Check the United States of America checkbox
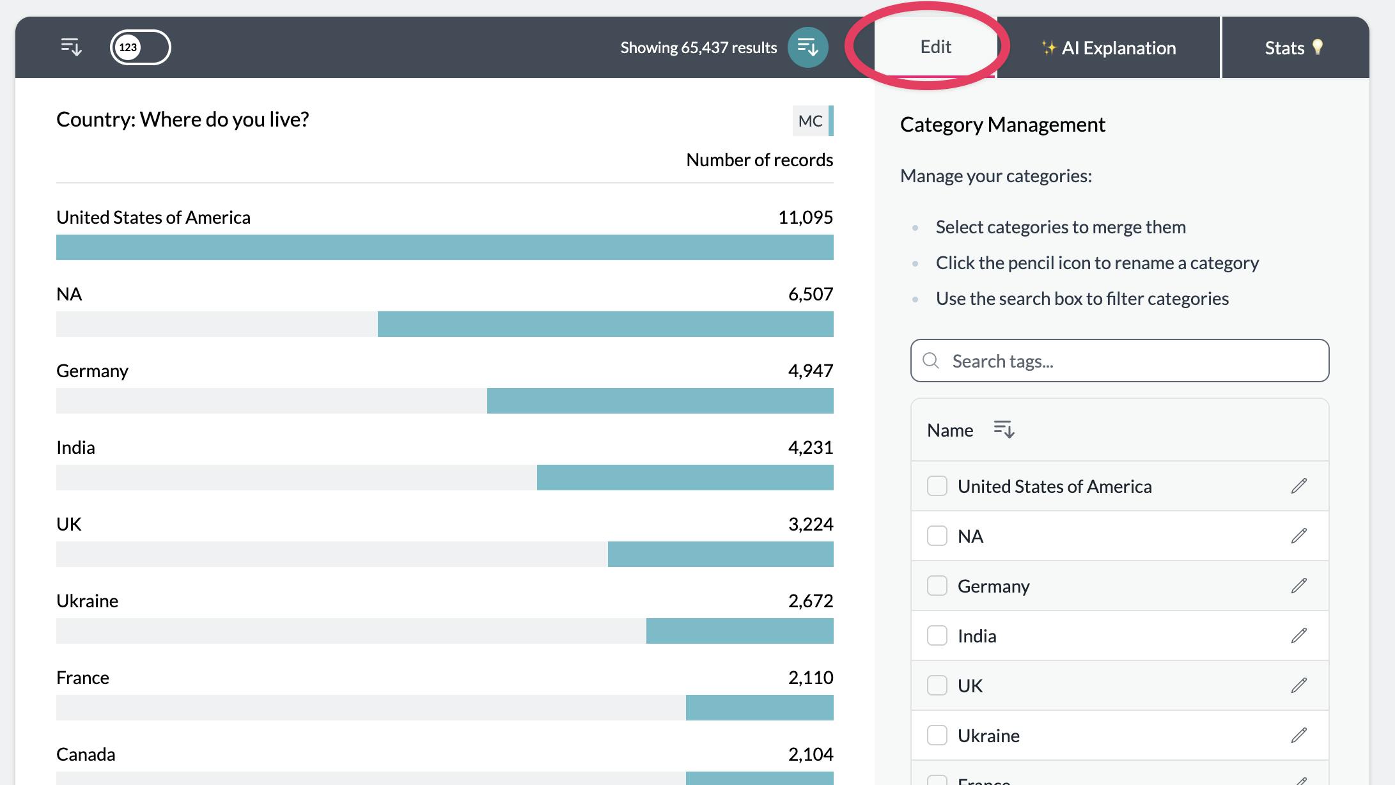This screenshot has width=1395, height=785. (937, 486)
